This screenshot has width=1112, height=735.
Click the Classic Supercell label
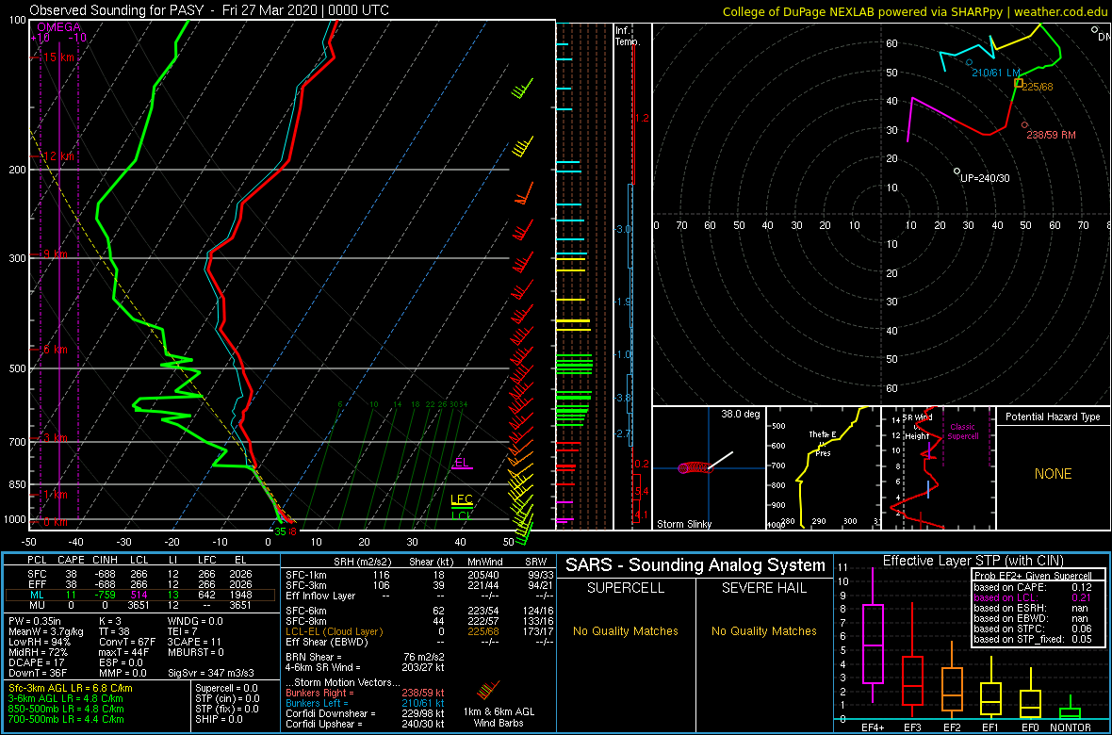[964, 432]
